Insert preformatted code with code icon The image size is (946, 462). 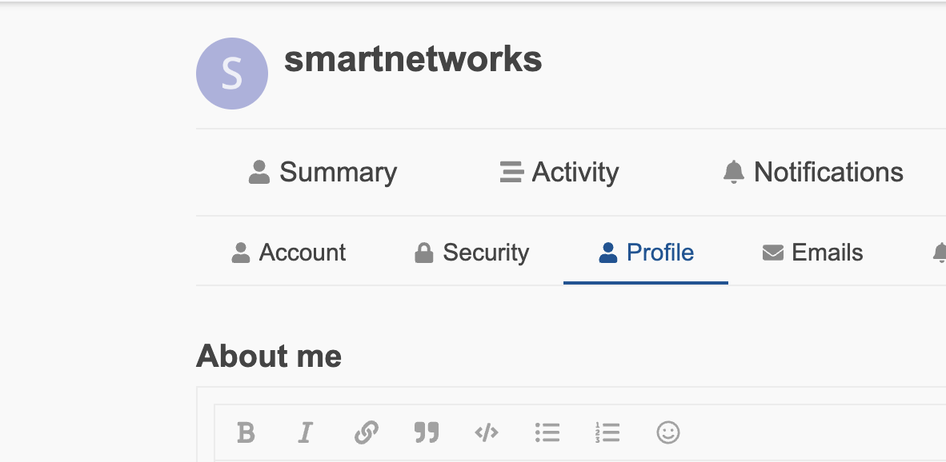(x=487, y=432)
